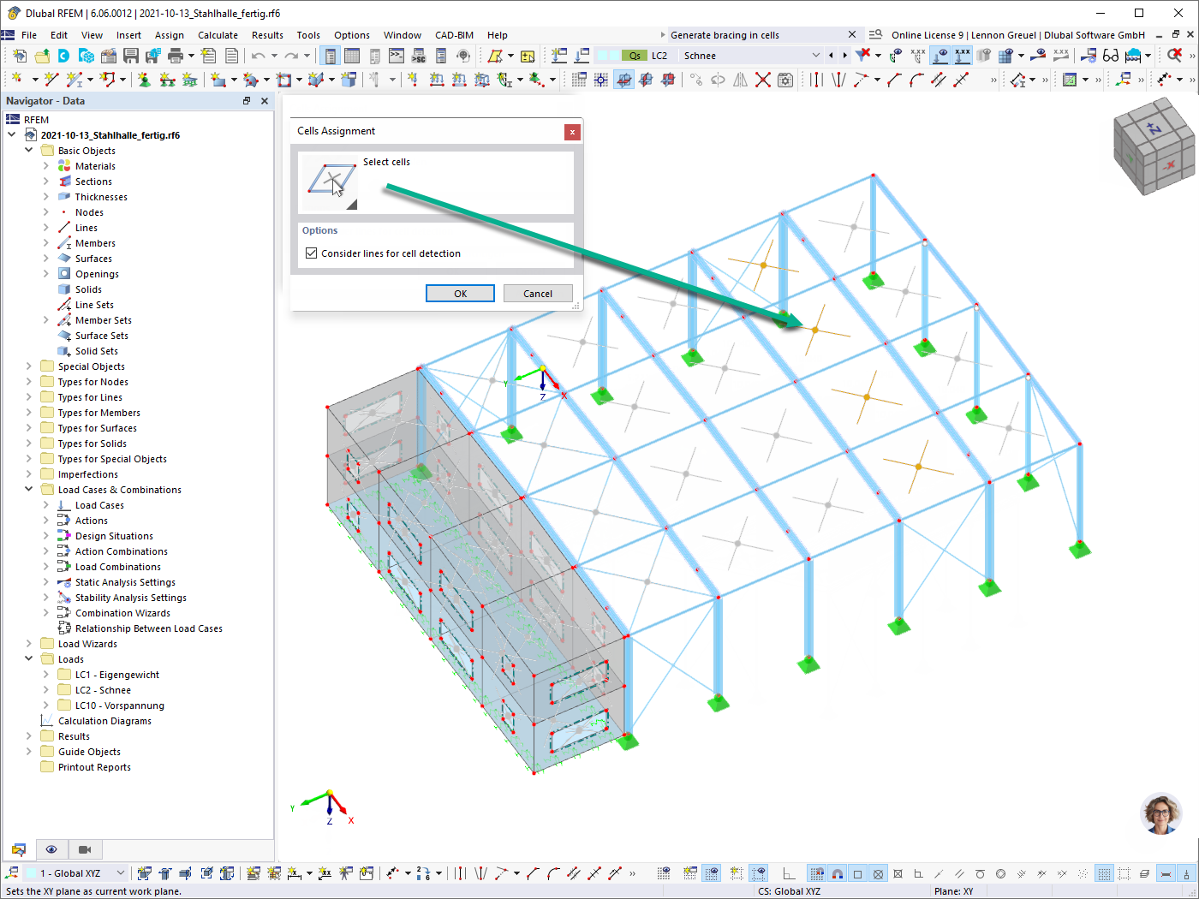
Task: Click the new line icon
Action: [x=51, y=80]
